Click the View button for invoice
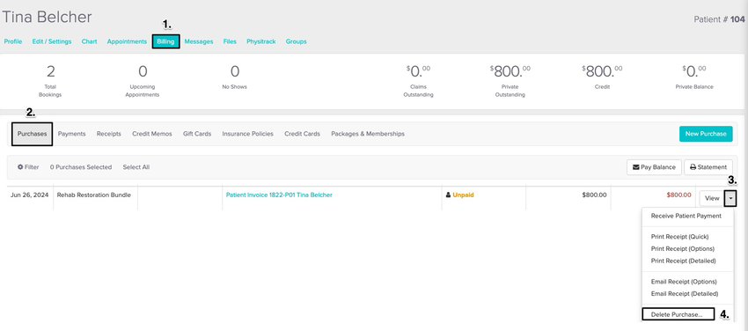The height and width of the screenshot is (331, 748). [x=712, y=198]
